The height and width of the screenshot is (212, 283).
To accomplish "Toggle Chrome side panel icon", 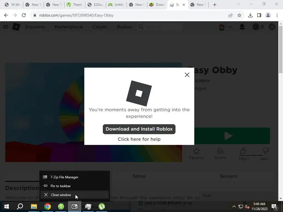I will click(259, 15).
